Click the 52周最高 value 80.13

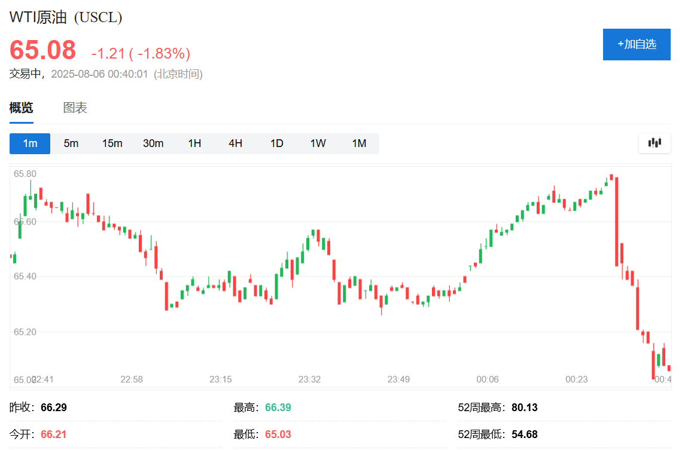click(x=525, y=407)
